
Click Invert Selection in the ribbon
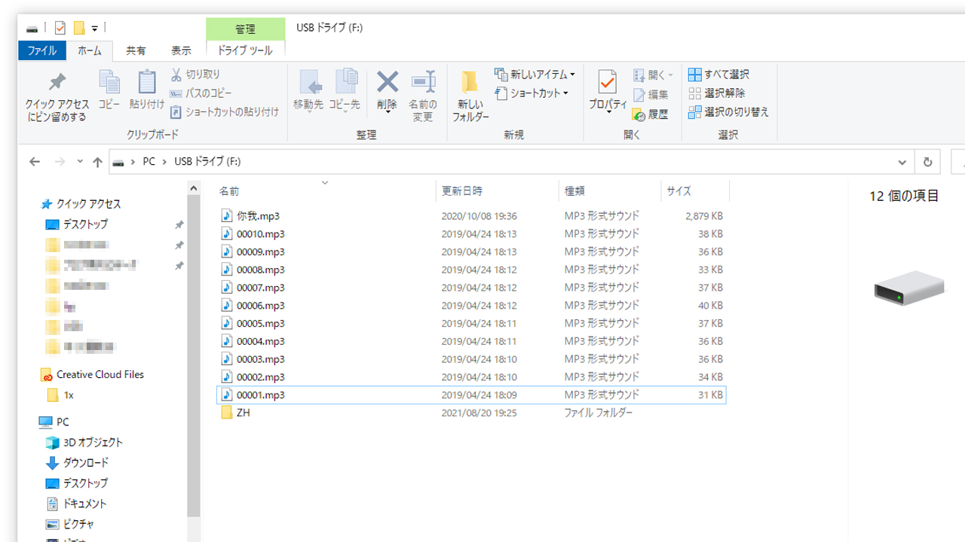tap(728, 112)
